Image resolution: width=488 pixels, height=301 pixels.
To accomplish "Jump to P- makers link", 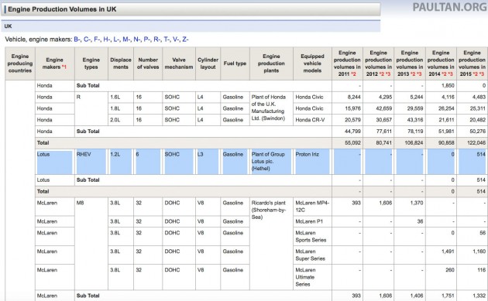I will [x=147, y=39].
